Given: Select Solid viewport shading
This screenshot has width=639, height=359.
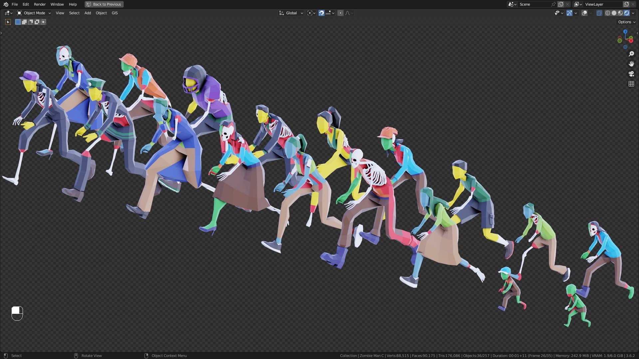Looking at the screenshot, I should click(x=614, y=13).
